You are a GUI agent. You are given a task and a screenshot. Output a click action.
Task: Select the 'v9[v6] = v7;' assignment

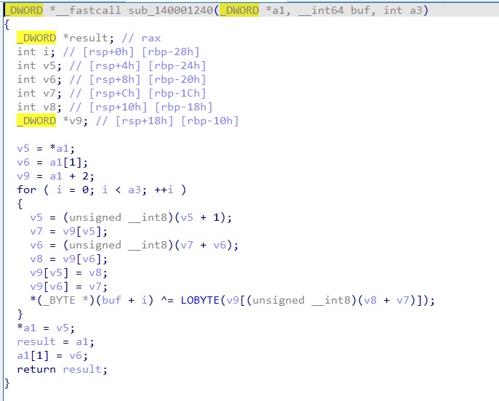click(x=65, y=286)
